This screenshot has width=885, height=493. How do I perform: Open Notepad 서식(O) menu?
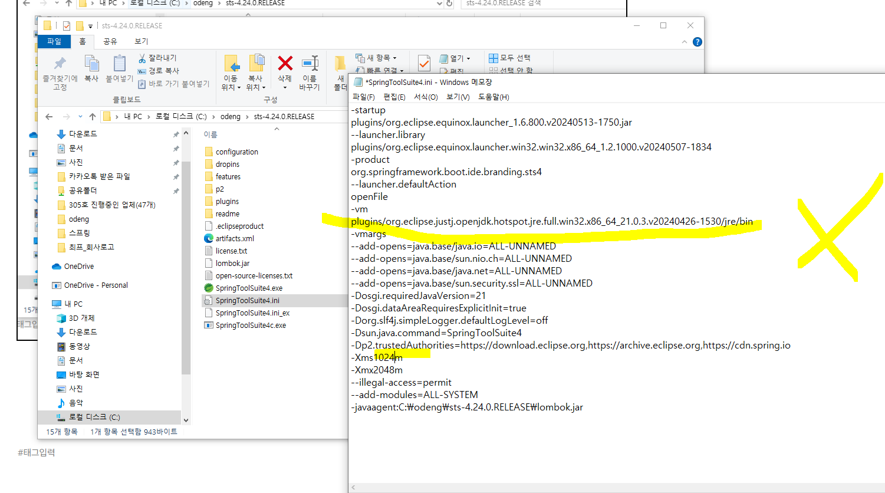tap(426, 97)
